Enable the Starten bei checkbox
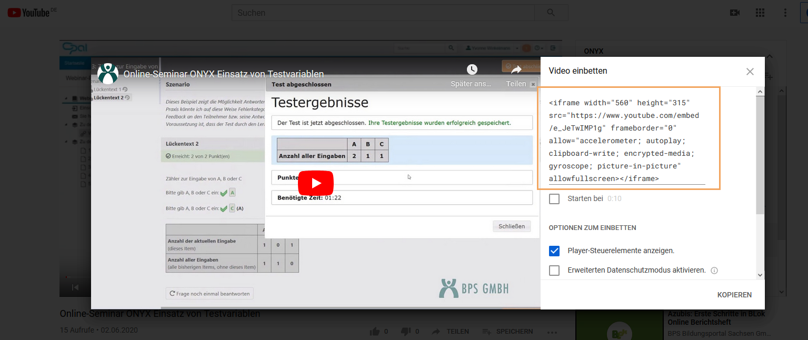 554,198
